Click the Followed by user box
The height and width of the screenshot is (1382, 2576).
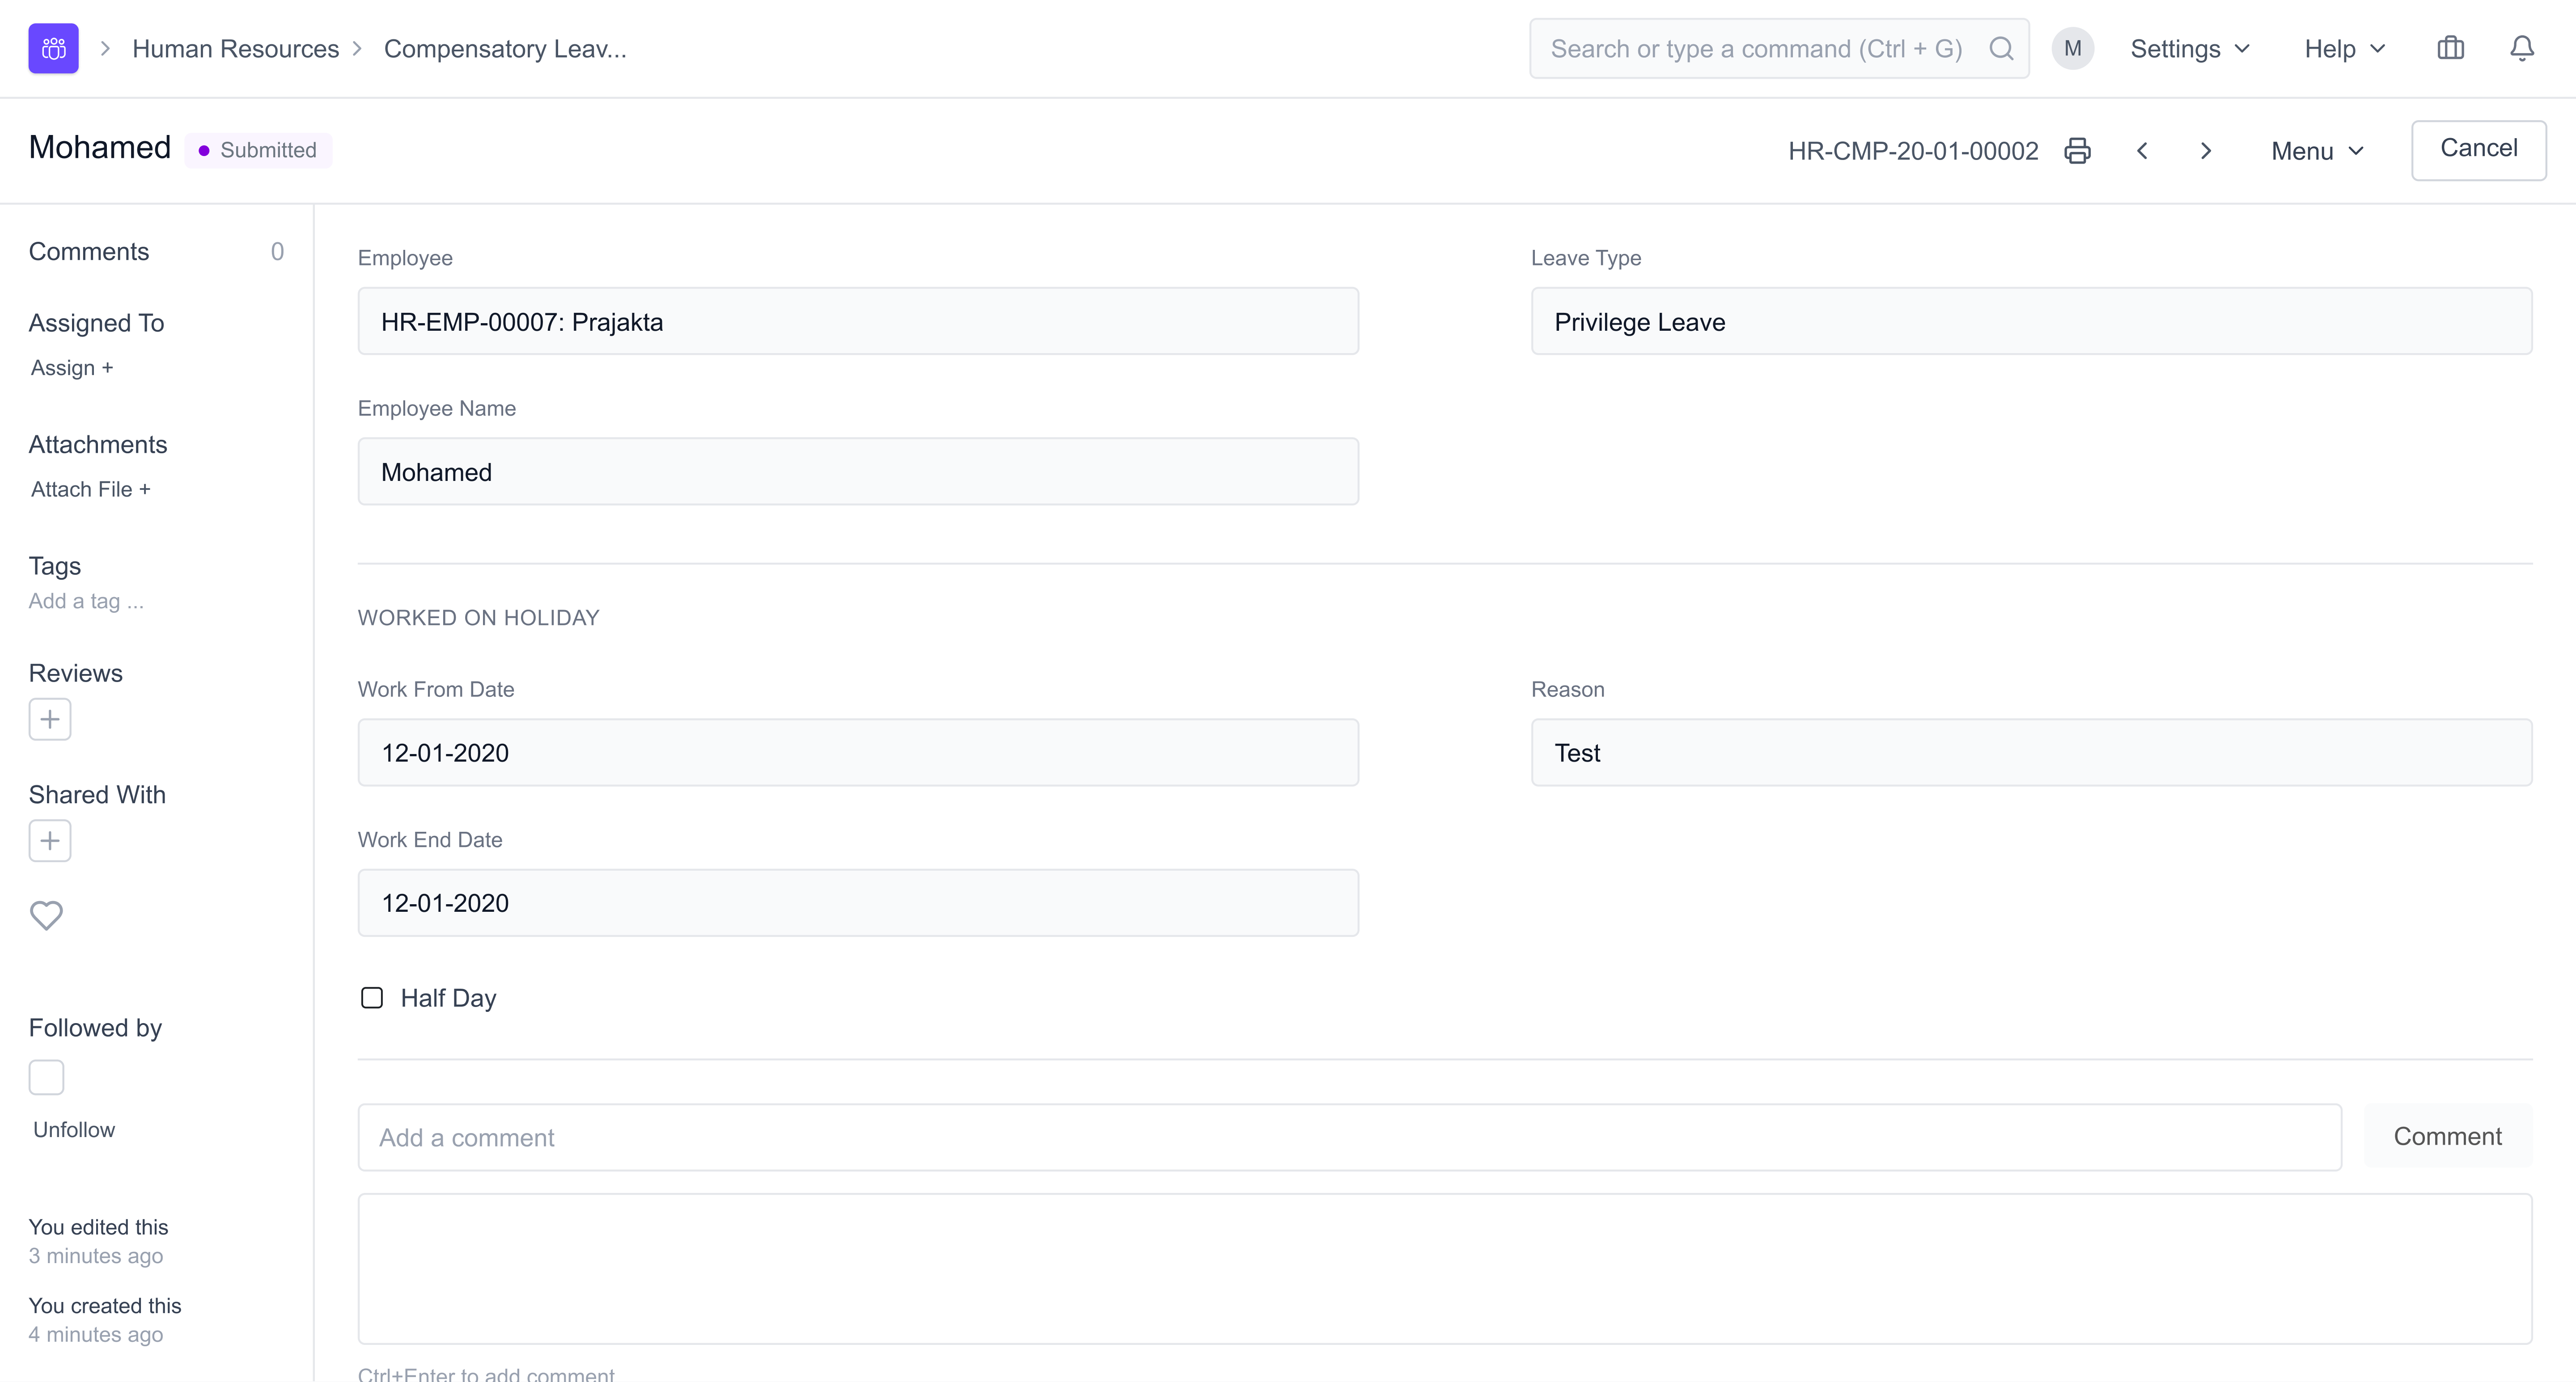[x=46, y=1077]
